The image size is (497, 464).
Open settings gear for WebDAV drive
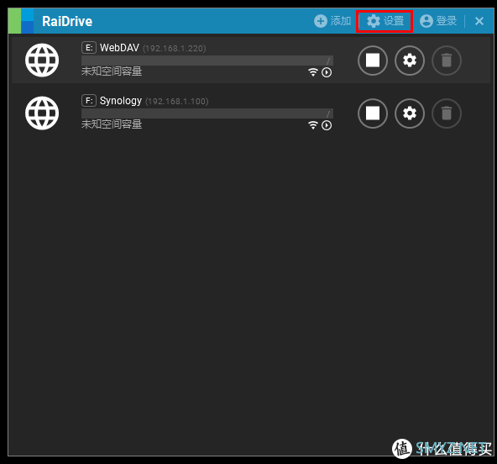click(x=410, y=61)
